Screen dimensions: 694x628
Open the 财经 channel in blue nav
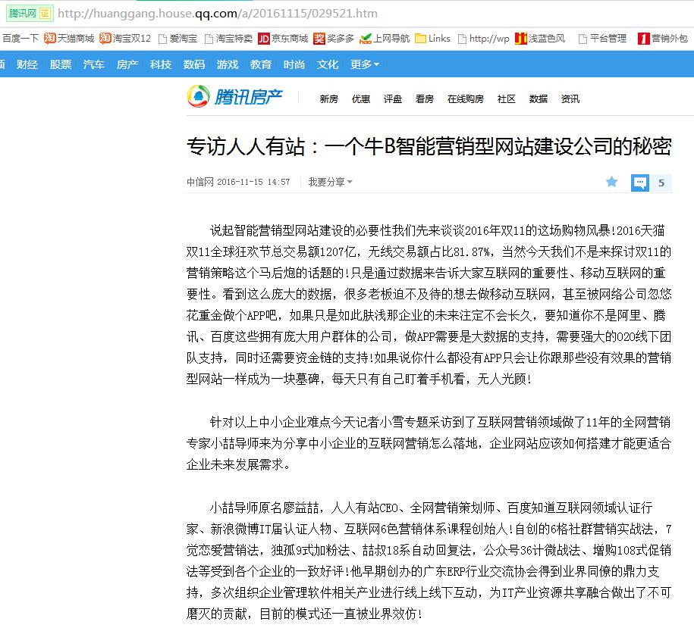tap(27, 64)
